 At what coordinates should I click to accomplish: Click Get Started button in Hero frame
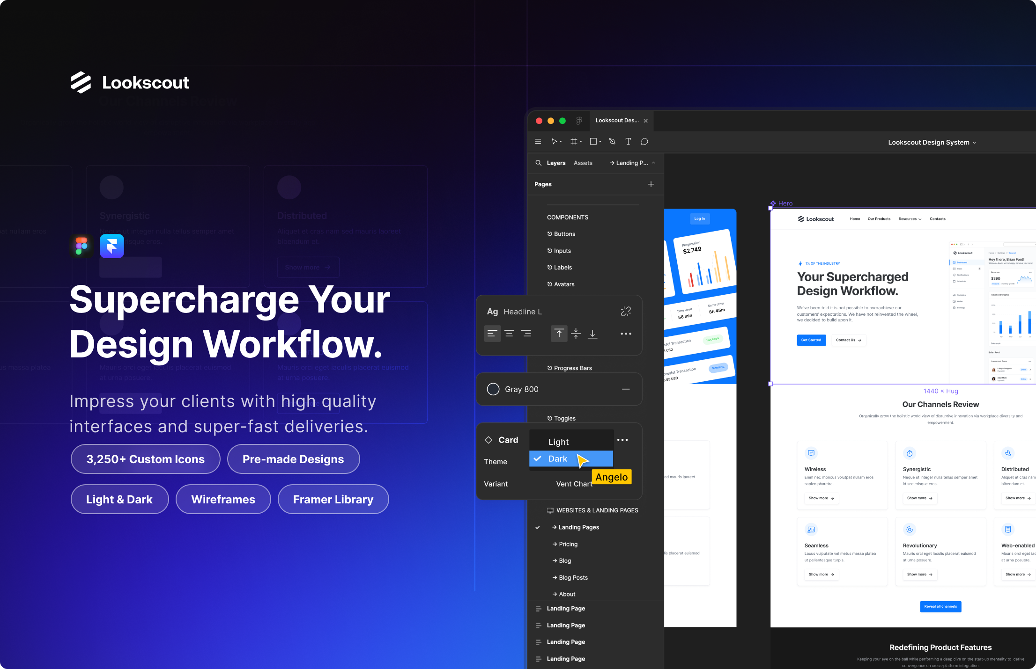pos(811,340)
